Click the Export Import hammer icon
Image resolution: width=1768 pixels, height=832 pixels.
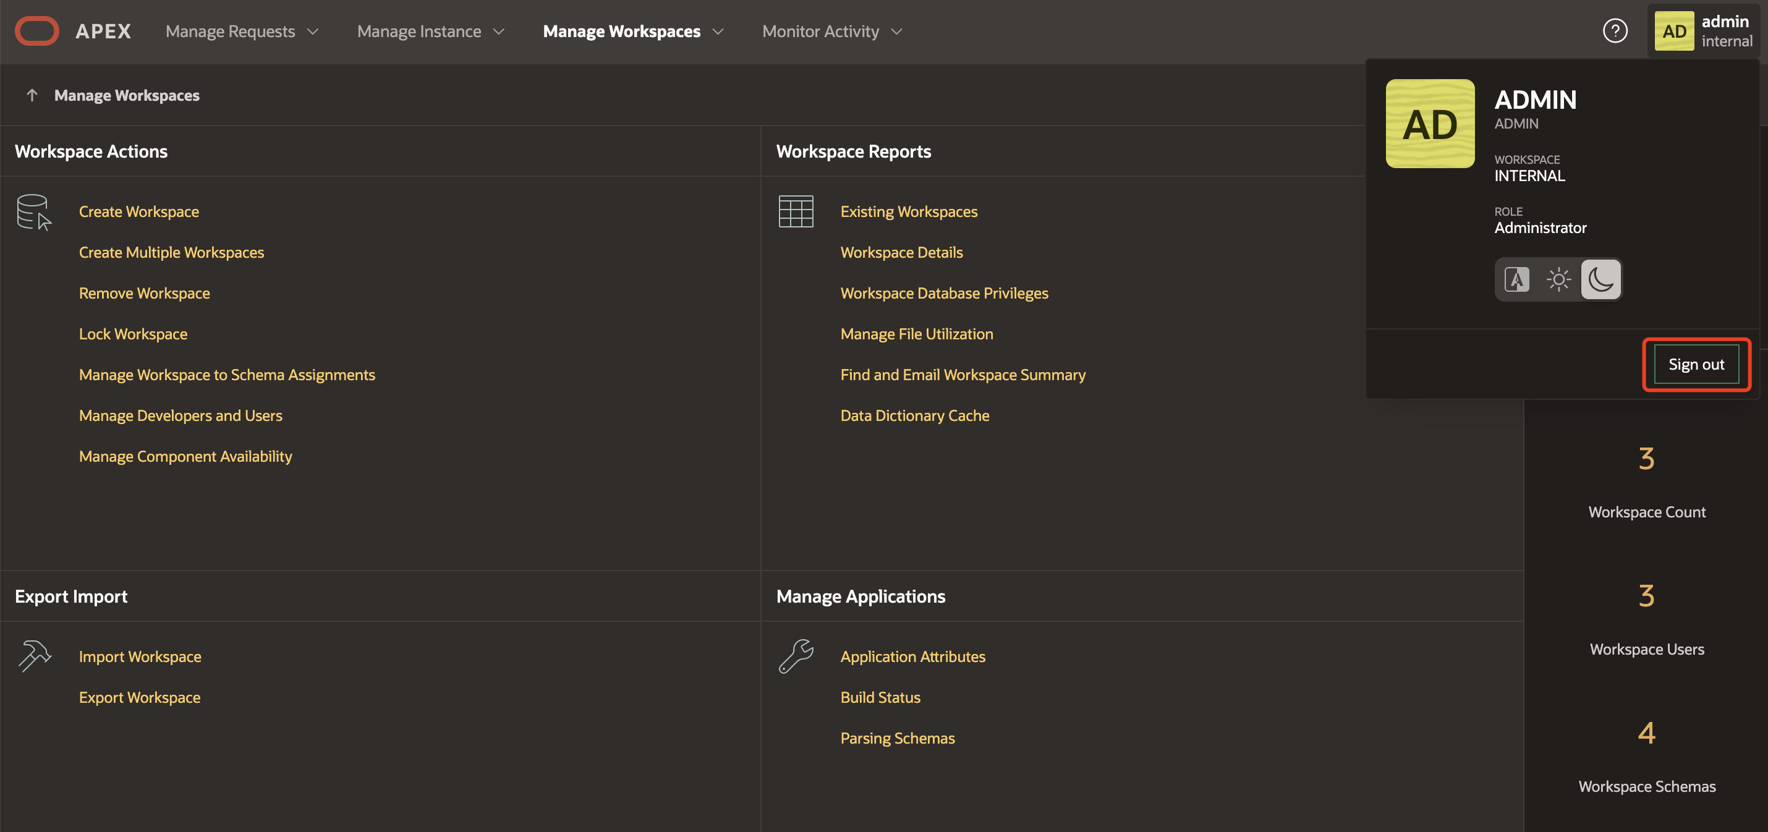pos(35,656)
